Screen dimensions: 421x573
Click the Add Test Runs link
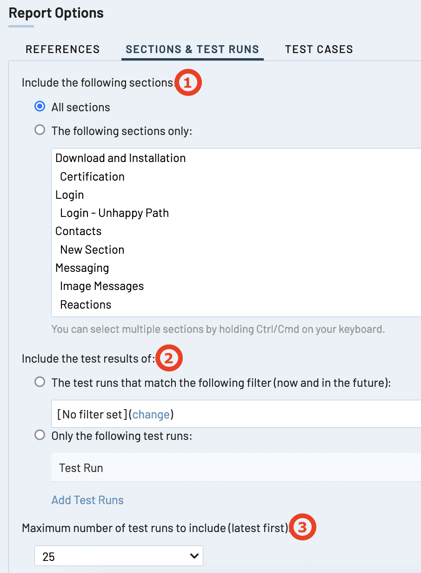click(x=87, y=500)
